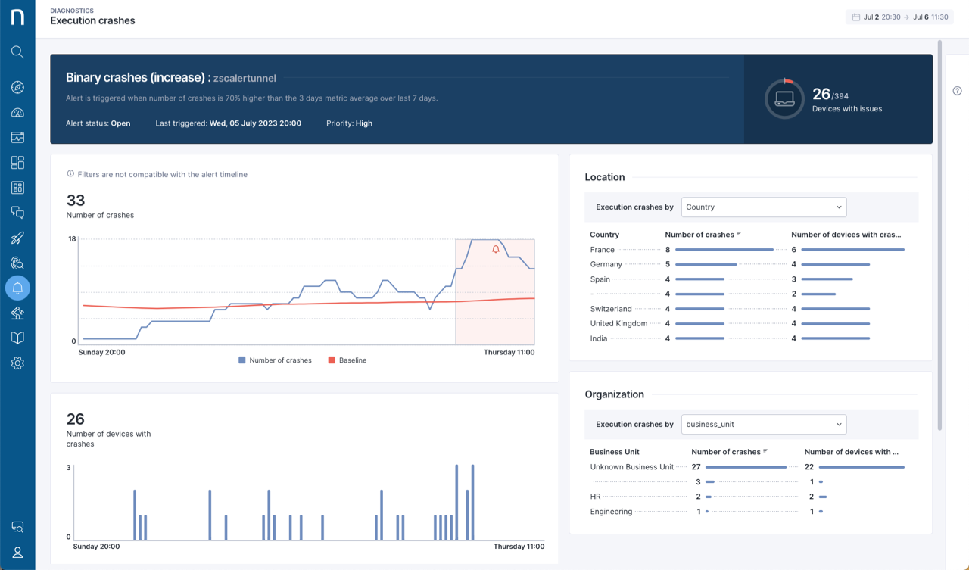Viewport: 969px width, 570px height.
Task: Toggle the Number of crashes legend entry
Action: click(275, 360)
